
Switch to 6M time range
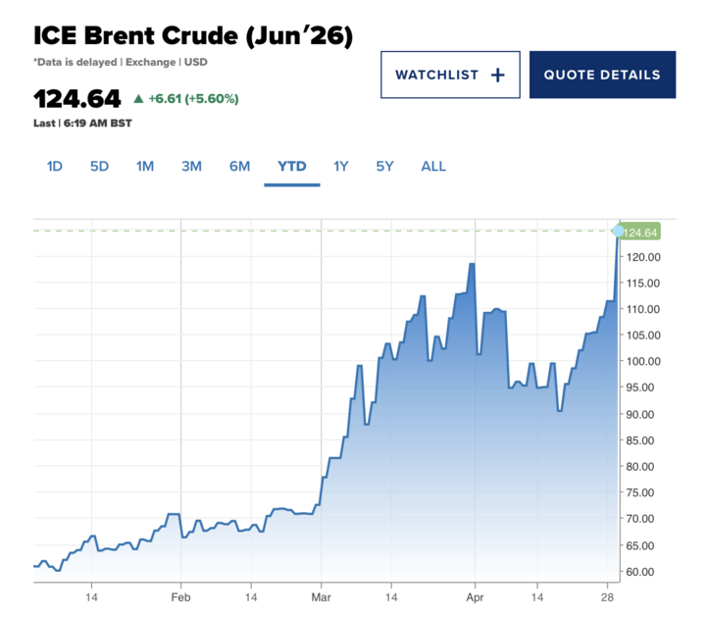point(239,166)
